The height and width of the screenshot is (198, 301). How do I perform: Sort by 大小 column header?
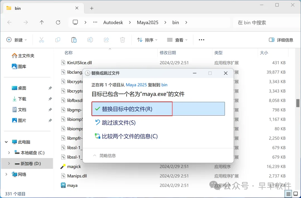(264, 53)
